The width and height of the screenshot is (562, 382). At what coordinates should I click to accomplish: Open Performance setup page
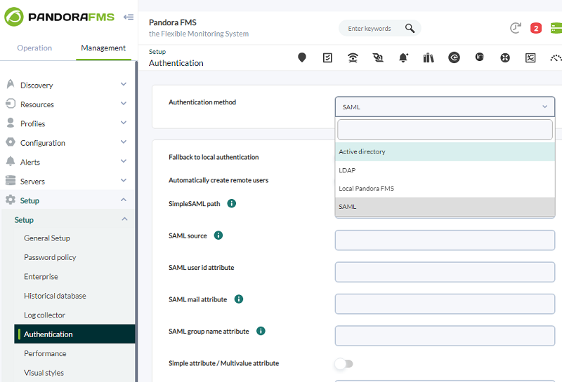pyautogui.click(x=45, y=353)
